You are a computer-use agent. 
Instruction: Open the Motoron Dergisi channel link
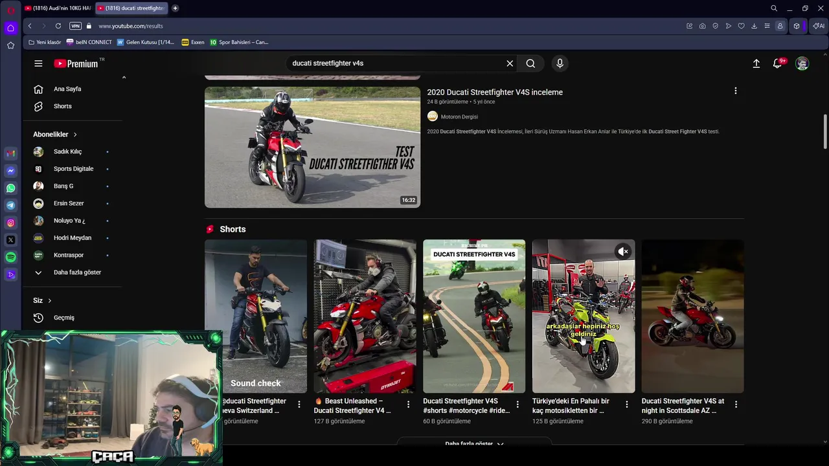tap(459, 116)
